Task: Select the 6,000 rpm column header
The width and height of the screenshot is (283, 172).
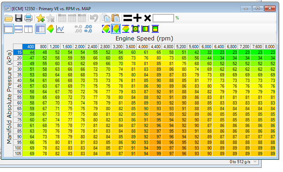Action: click(206, 47)
